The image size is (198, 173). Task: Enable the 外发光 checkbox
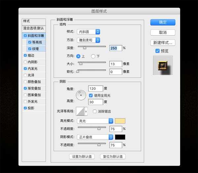coord(25,101)
